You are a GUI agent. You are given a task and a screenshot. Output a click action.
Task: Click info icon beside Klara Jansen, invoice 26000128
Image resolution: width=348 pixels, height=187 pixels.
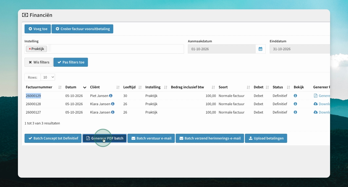pos(113,104)
